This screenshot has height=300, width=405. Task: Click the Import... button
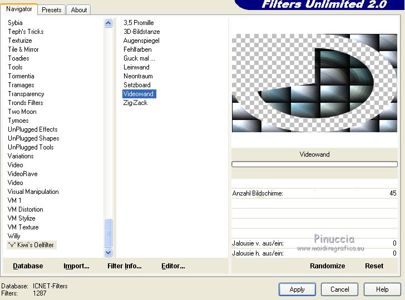76,266
